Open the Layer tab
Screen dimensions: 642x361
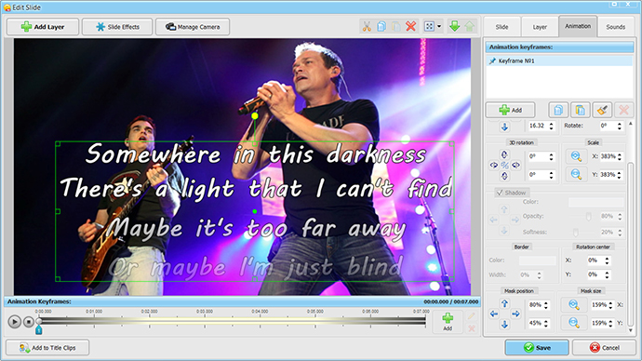[x=540, y=27]
